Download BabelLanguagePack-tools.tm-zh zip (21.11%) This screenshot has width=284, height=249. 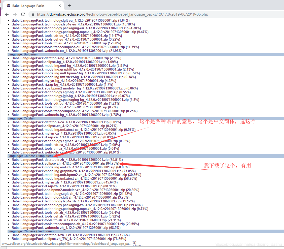[66, 220]
